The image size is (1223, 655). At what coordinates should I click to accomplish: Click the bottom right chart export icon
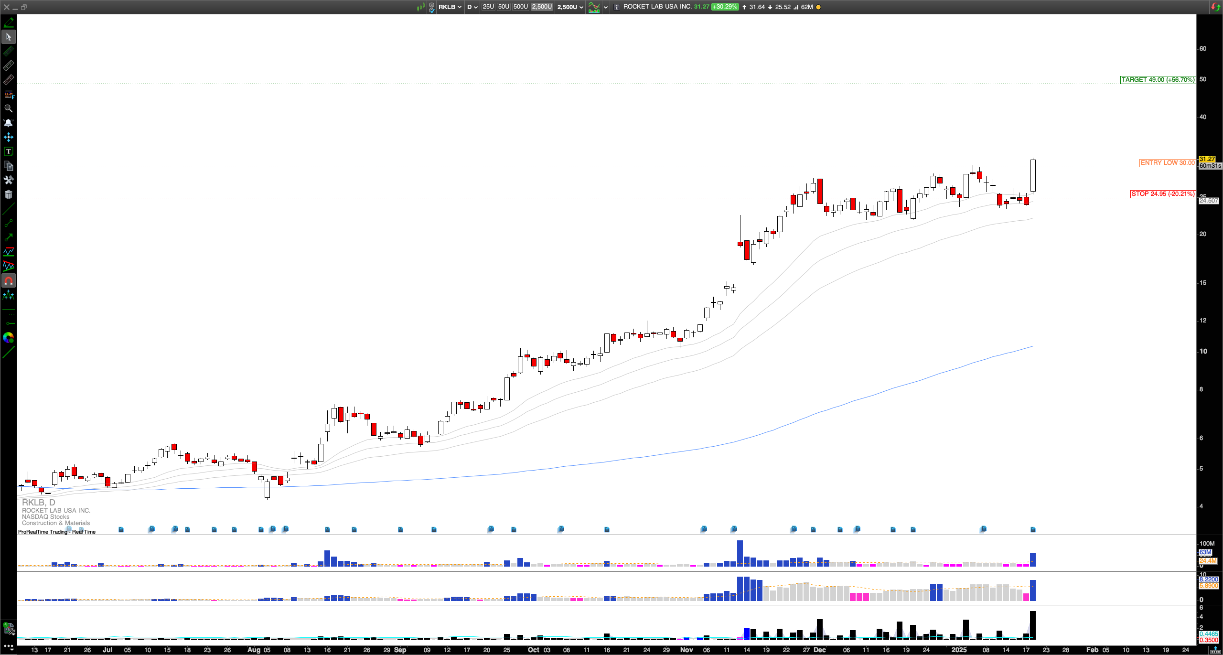1216,650
